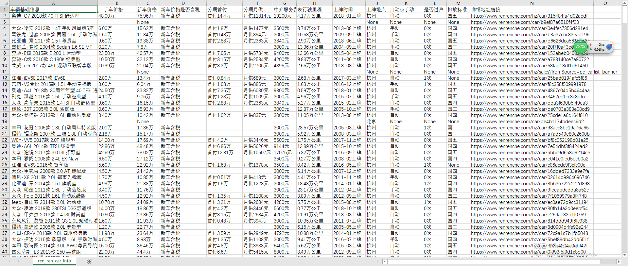Click the vertical scrollbar down arrow
Image resolution: width=628 pixels, height=266 pixels.
coord(624,255)
